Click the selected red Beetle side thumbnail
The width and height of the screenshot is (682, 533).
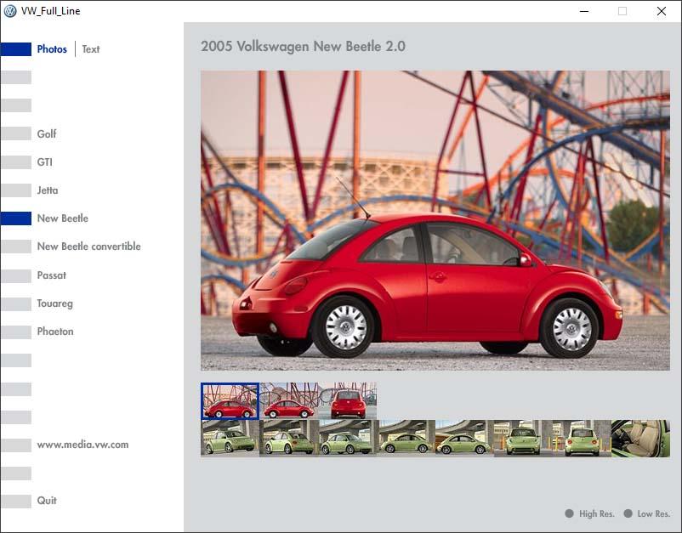point(230,401)
